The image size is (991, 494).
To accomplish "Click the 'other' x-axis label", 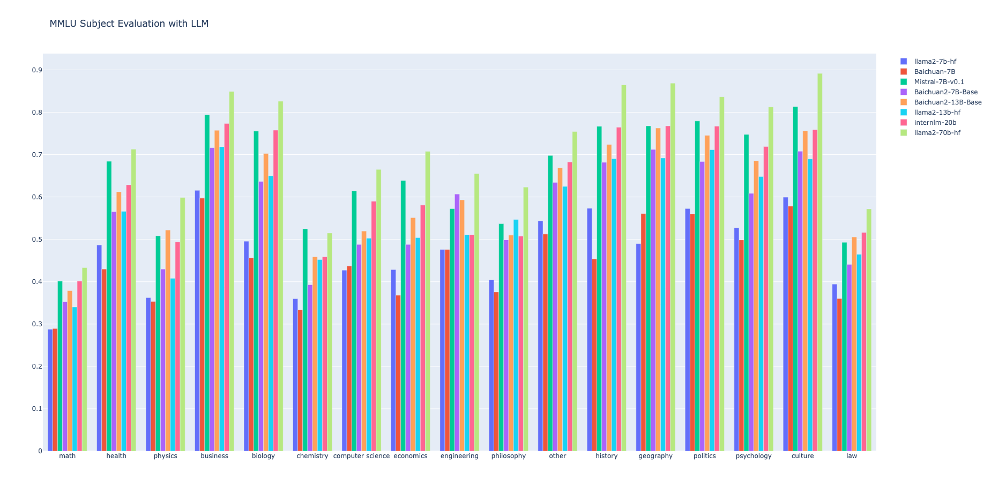I will (x=557, y=456).
